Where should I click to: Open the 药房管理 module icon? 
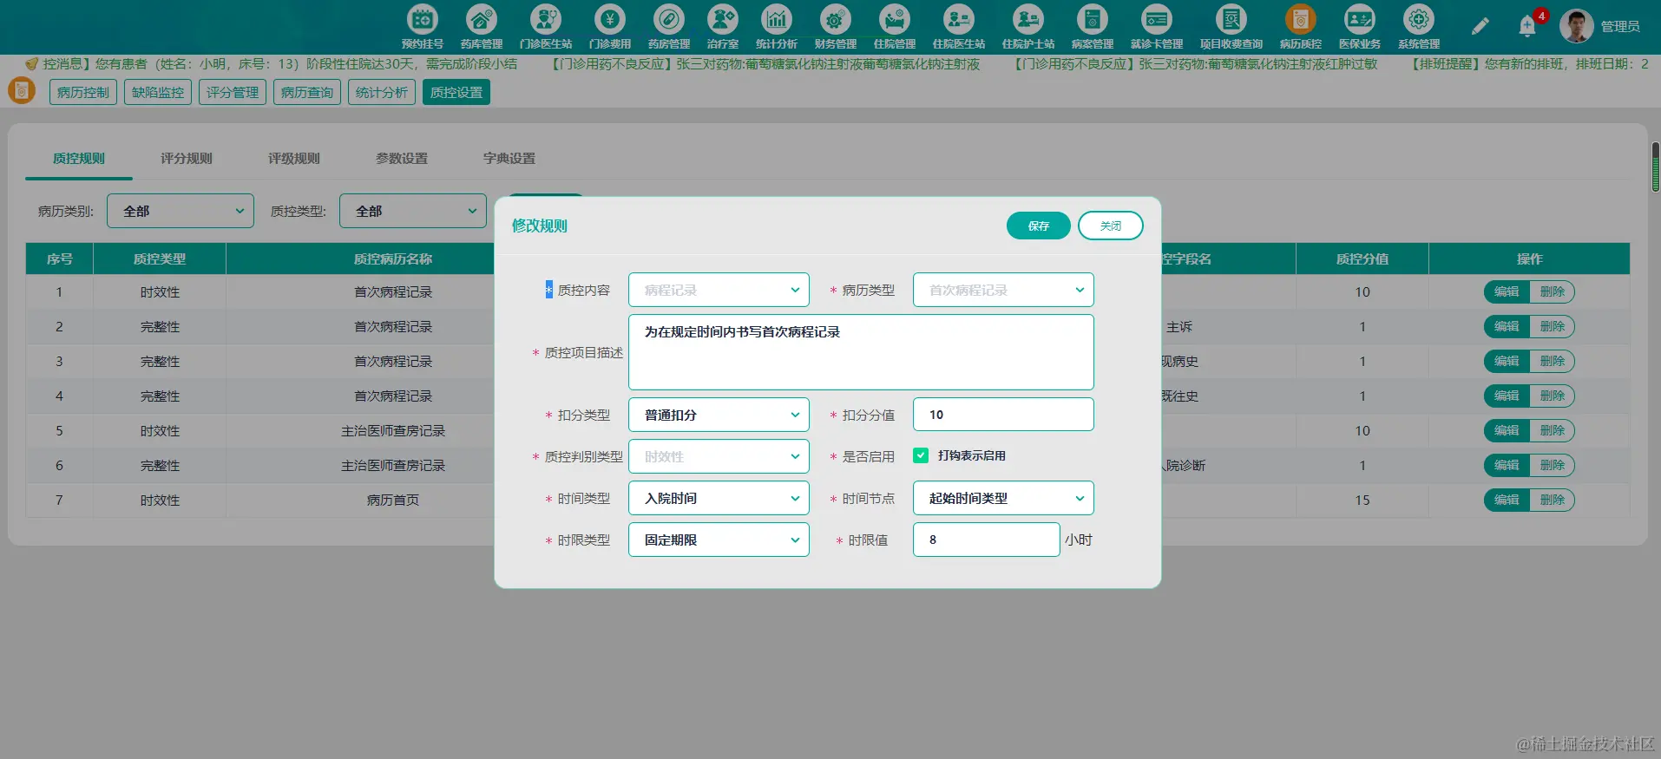click(x=669, y=19)
